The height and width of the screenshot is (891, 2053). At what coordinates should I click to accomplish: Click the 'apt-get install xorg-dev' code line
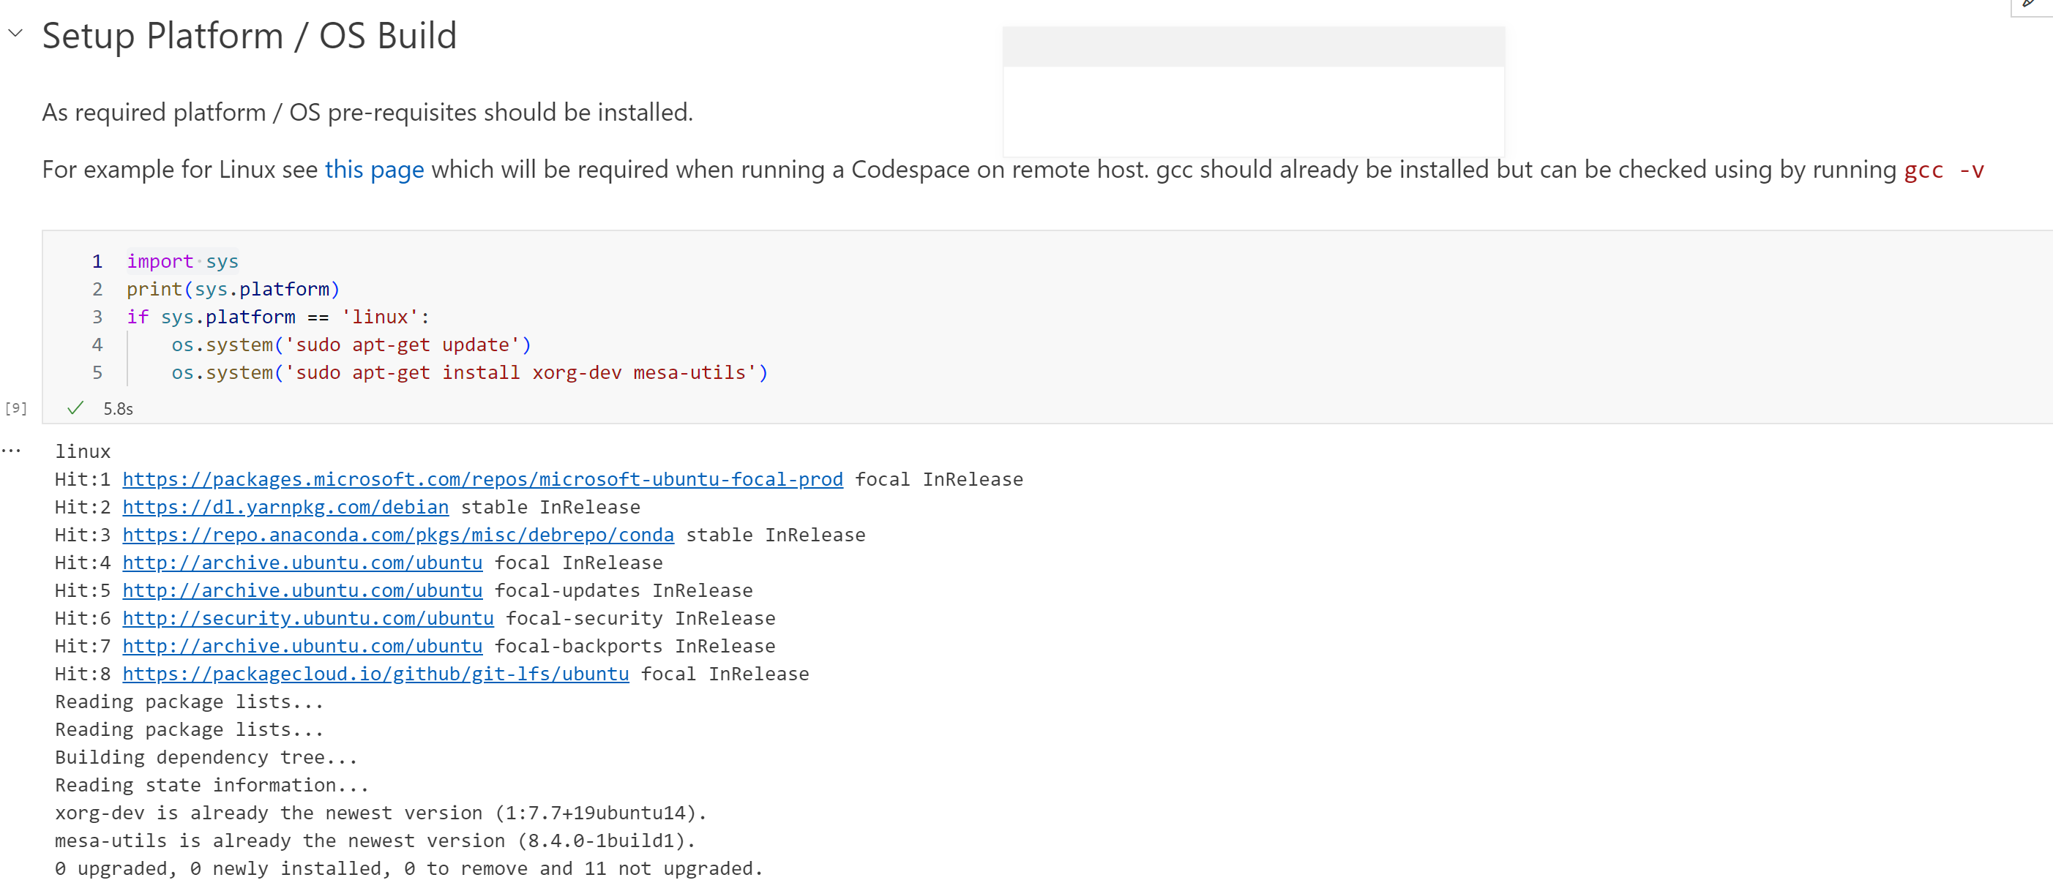pos(469,372)
